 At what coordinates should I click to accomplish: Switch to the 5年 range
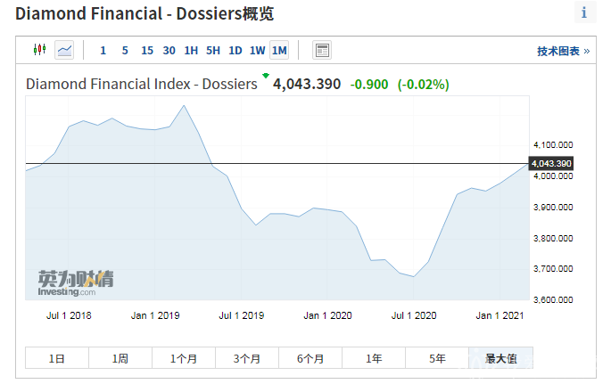click(x=437, y=358)
